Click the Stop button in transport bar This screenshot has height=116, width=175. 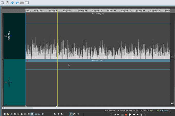[x=122, y=114]
